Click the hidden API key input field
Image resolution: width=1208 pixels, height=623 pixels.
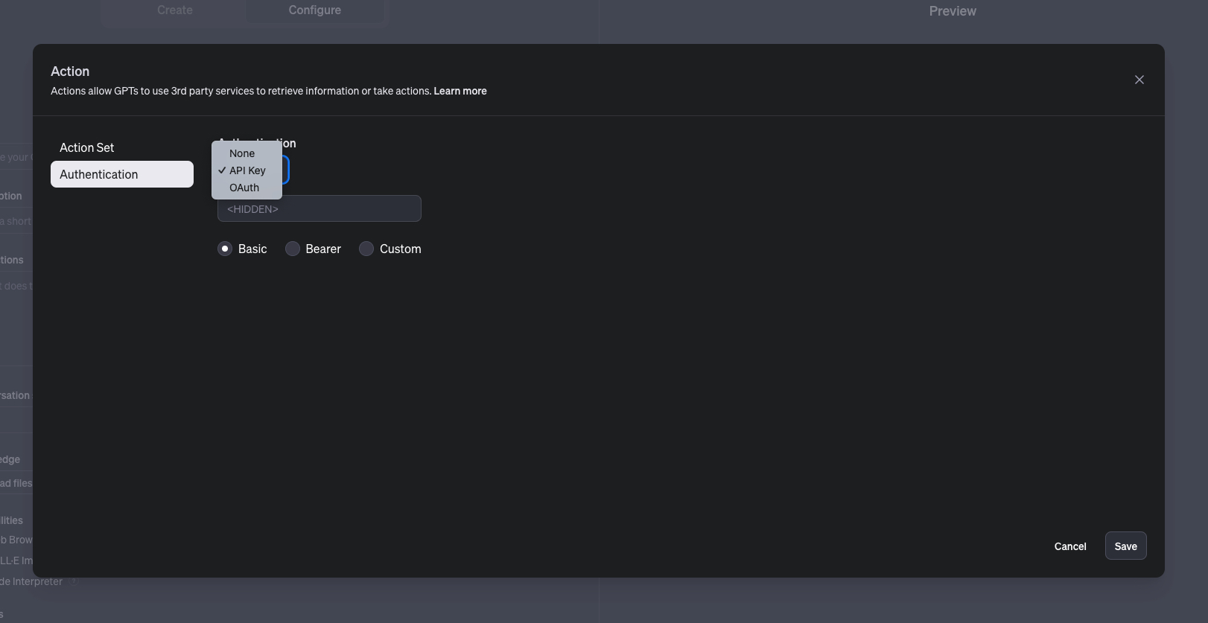click(320, 208)
